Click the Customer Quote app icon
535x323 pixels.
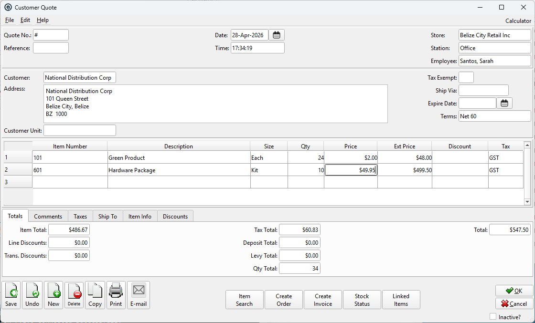(x=8, y=8)
